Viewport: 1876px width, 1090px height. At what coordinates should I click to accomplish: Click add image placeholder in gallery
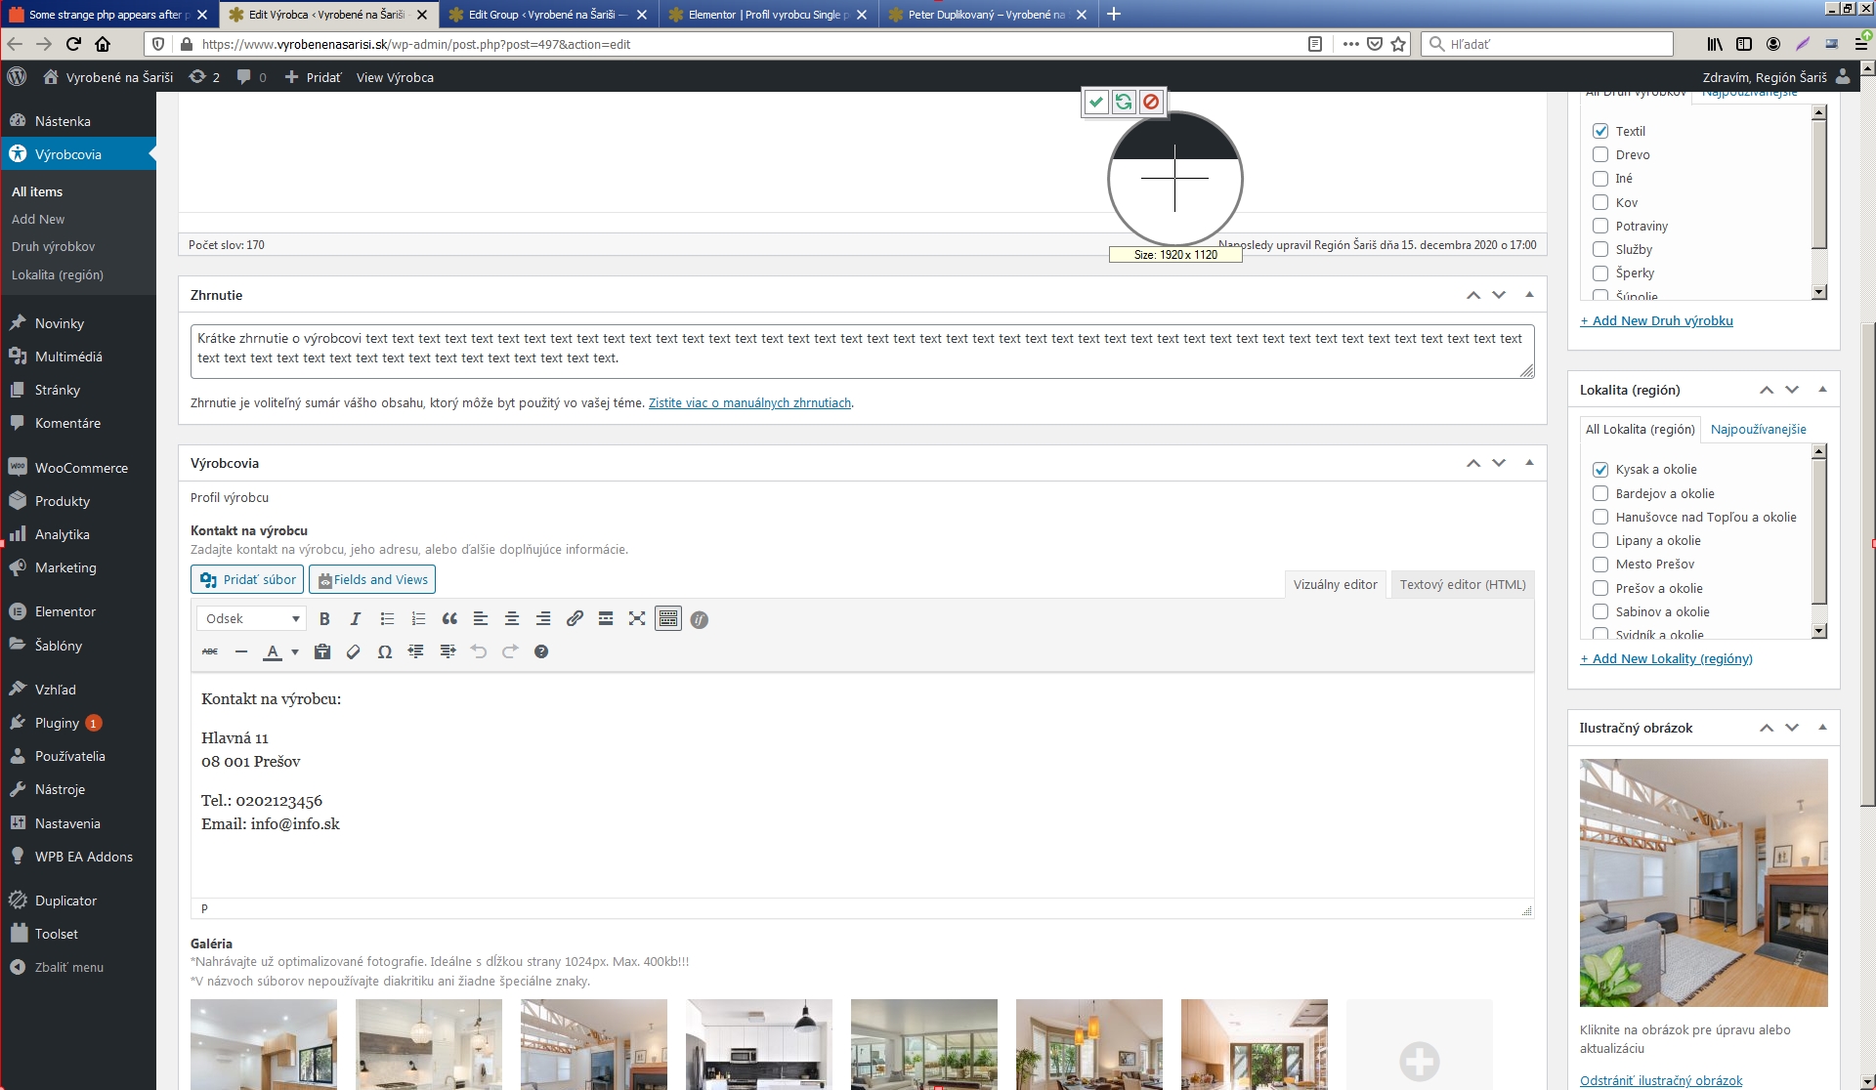tap(1419, 1045)
